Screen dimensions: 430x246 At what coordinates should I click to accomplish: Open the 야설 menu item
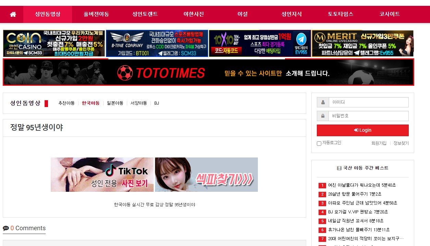click(x=242, y=14)
